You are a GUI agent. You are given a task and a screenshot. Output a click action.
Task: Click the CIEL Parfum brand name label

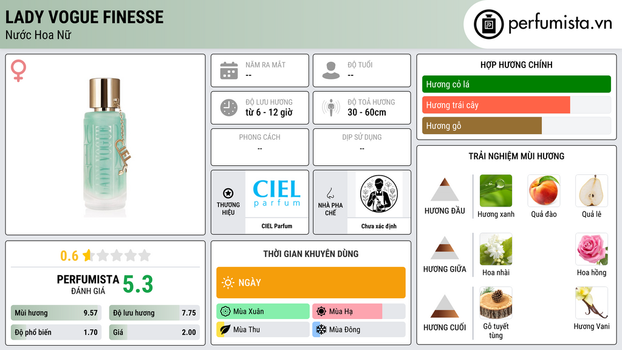(276, 226)
